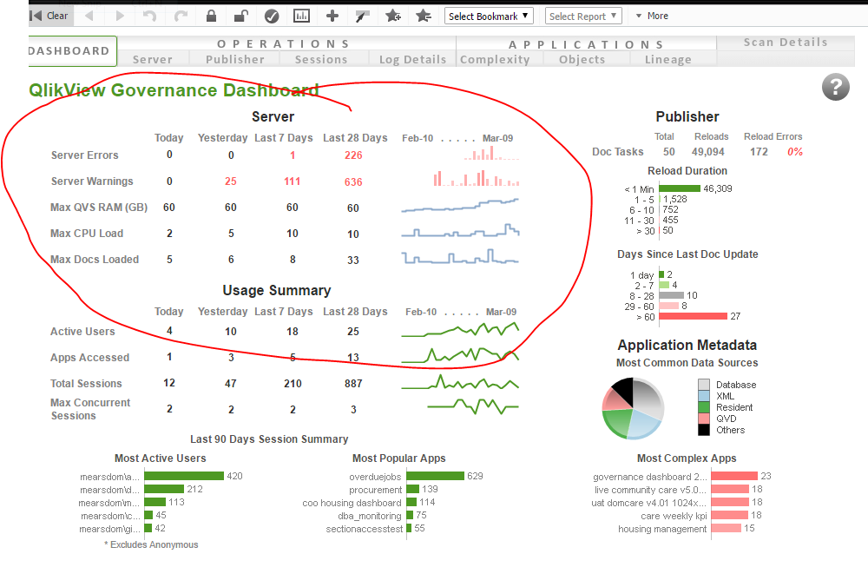Undo the last layout change
This screenshot has height=587, width=868.
click(149, 16)
